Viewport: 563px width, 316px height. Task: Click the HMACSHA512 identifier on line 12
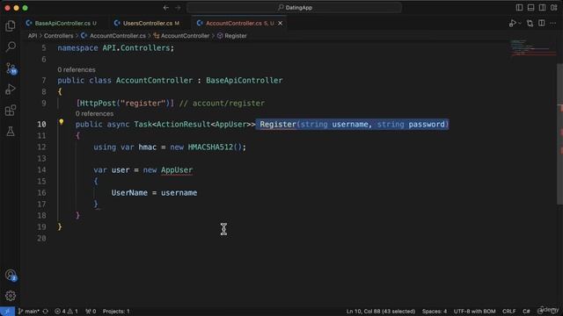(210, 147)
